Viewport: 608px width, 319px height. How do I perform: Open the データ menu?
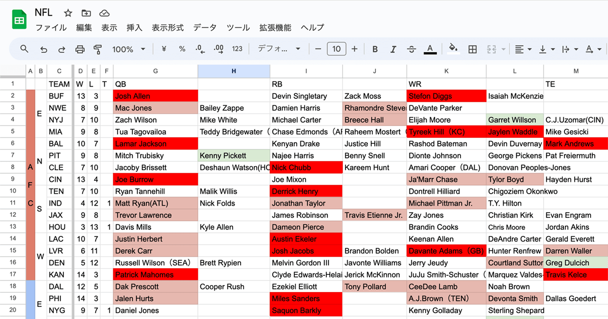[x=205, y=28]
